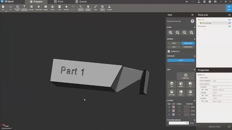Open settings gear in title bar
This screenshot has width=232, height=130.
coord(204,1)
